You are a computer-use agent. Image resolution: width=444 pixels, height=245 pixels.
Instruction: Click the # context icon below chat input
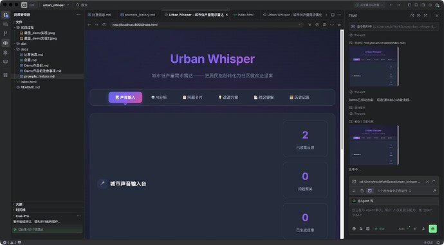coord(361,228)
